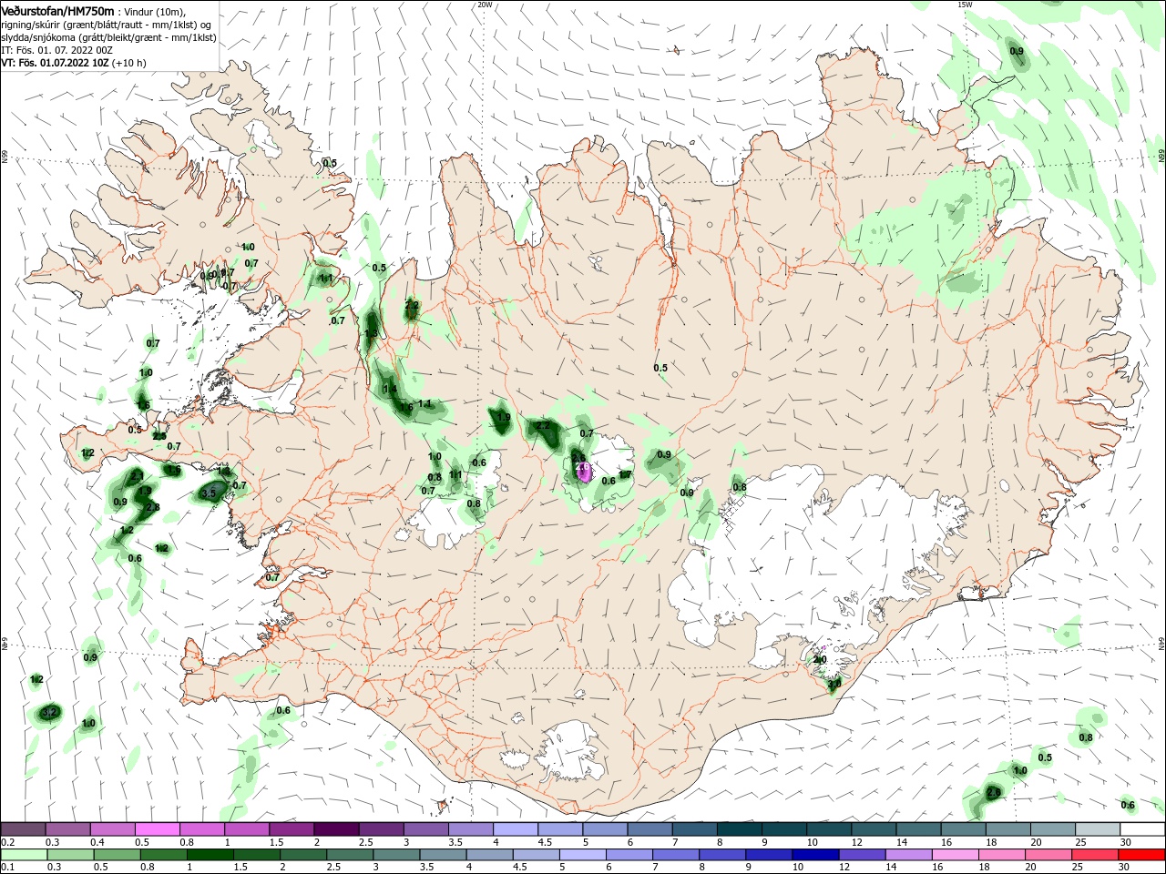The height and width of the screenshot is (874, 1166).
Task: Pick the pale grey 25 swatch in snow scale
Action: pos(1098,829)
